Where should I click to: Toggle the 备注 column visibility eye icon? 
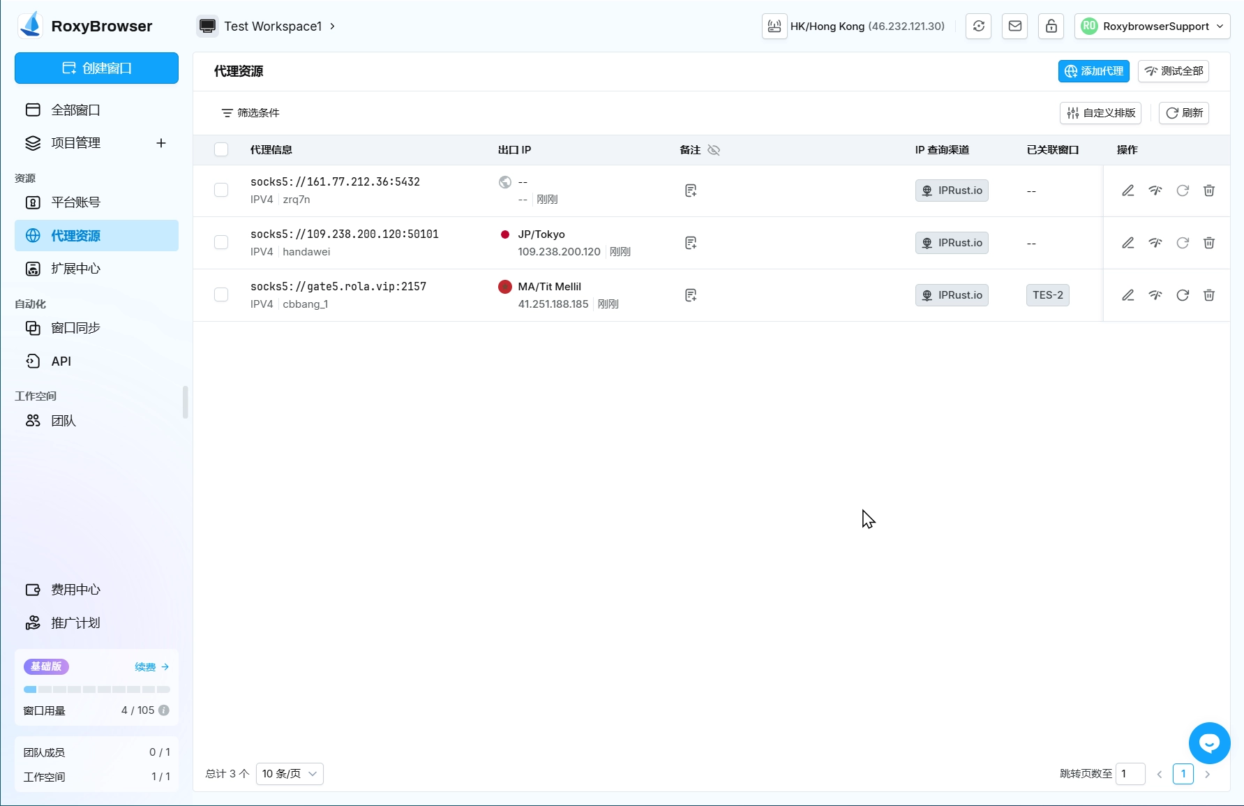click(x=714, y=150)
